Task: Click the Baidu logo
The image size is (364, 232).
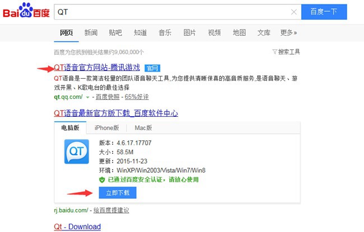Action: click(26, 11)
